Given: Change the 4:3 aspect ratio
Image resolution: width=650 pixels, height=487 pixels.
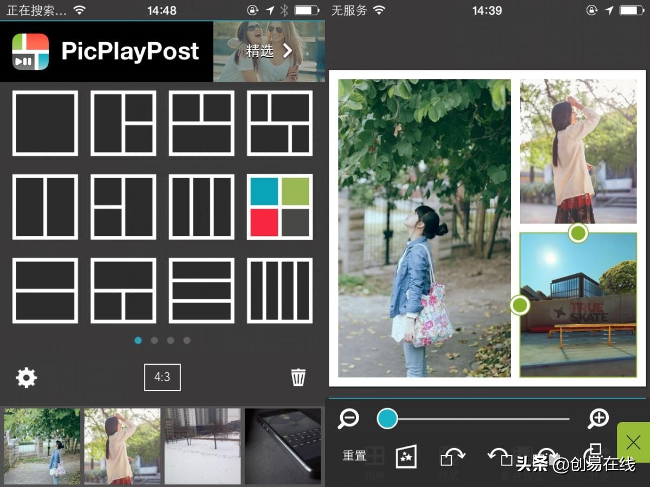Looking at the screenshot, I should click(162, 377).
